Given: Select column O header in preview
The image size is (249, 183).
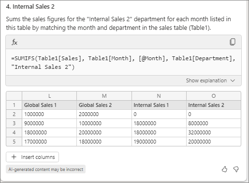Looking at the screenshot, I should (214, 96).
